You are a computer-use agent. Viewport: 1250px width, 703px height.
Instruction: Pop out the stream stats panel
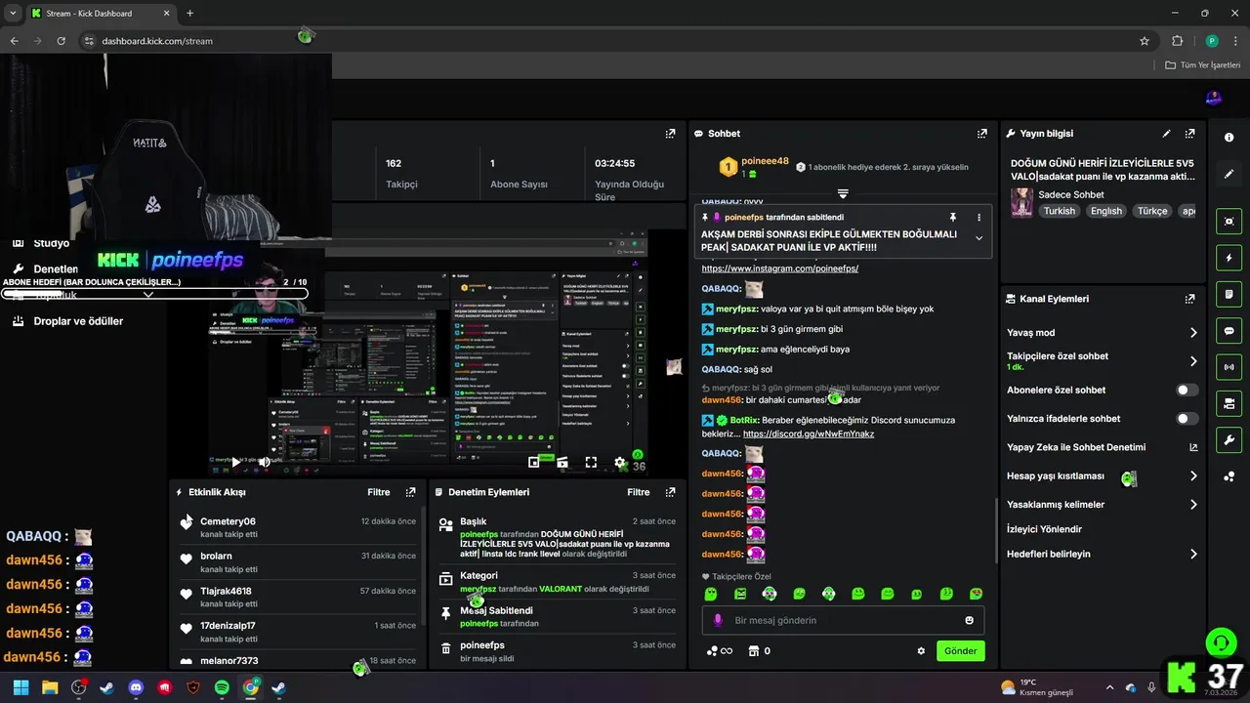click(x=670, y=134)
